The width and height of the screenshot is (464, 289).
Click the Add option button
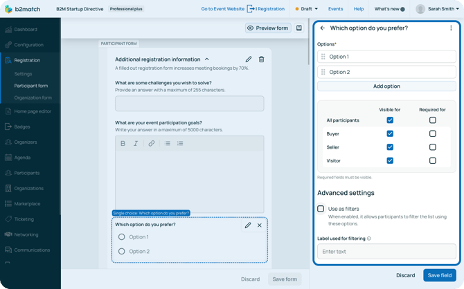(386, 86)
